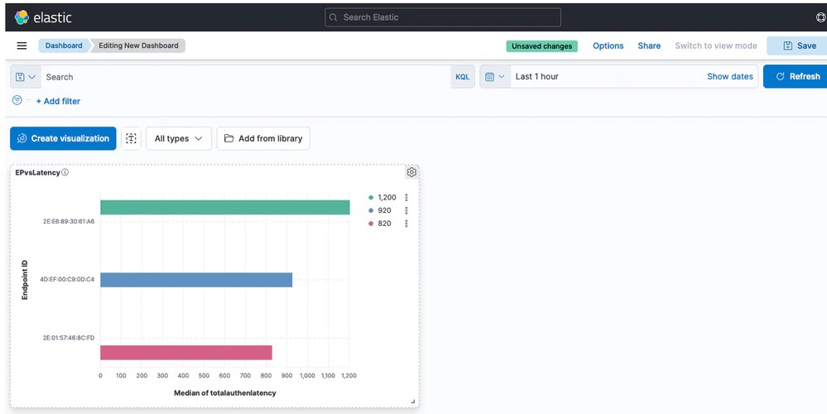Toggle the KQL language switcher
The image size is (827, 414).
point(463,77)
